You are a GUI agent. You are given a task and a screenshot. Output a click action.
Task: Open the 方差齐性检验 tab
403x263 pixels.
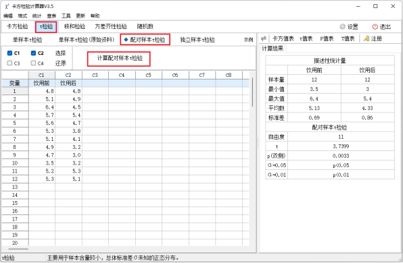point(111,26)
